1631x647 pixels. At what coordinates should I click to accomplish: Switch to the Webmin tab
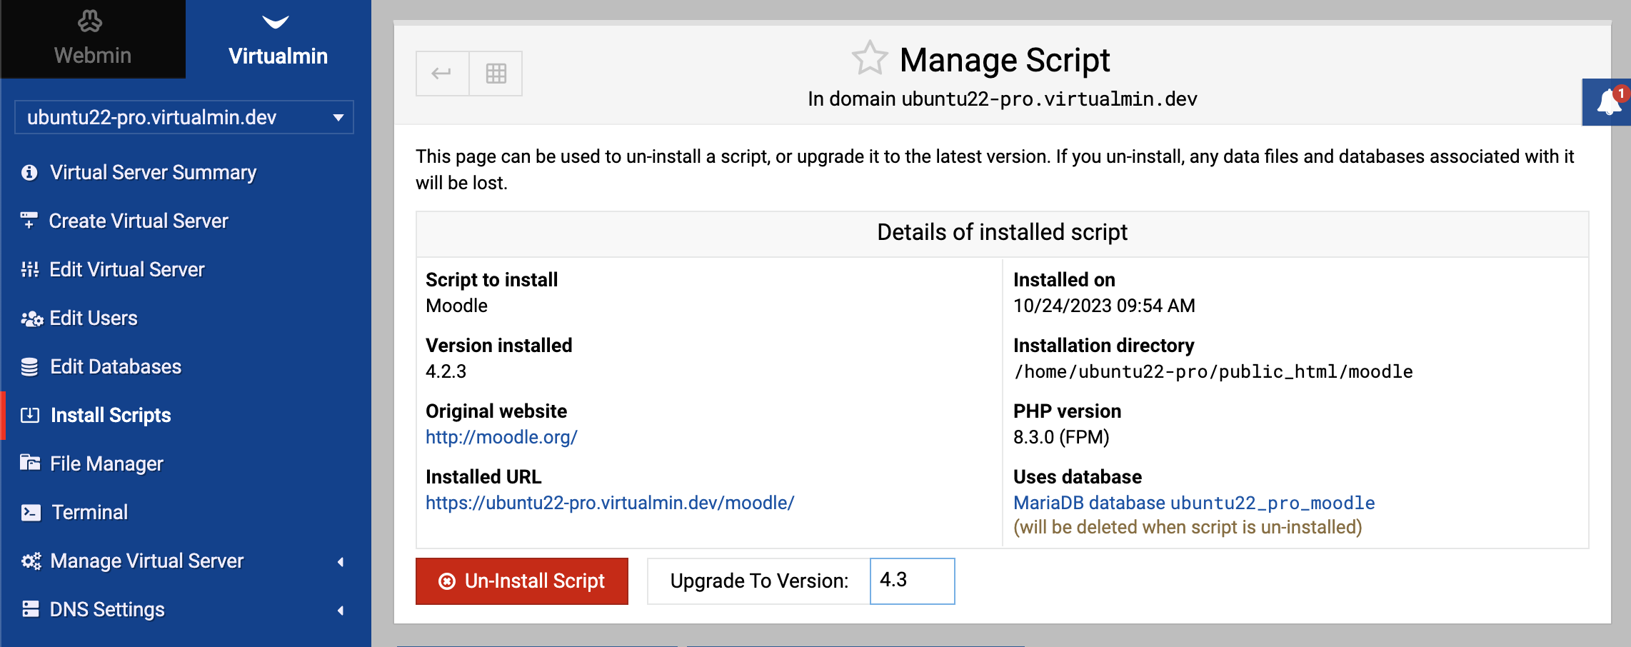[93, 39]
